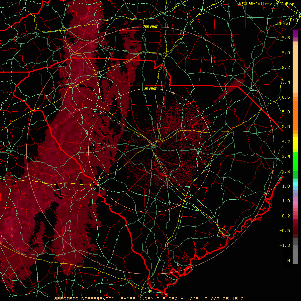Click the yellow swatch near 4.2
Image resolution: width=301 pixels, height=301 pixels.
tap(295, 143)
